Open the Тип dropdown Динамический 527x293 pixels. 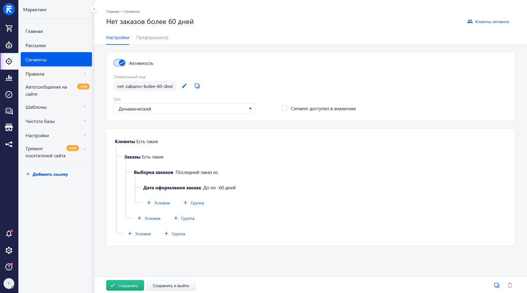pos(184,108)
